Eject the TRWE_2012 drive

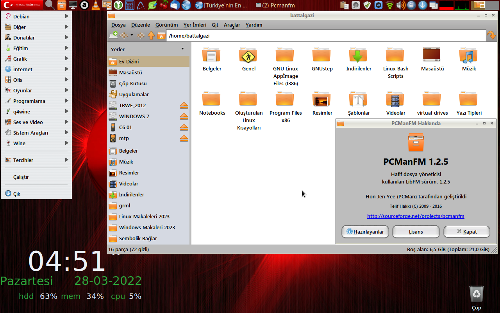coord(184,105)
